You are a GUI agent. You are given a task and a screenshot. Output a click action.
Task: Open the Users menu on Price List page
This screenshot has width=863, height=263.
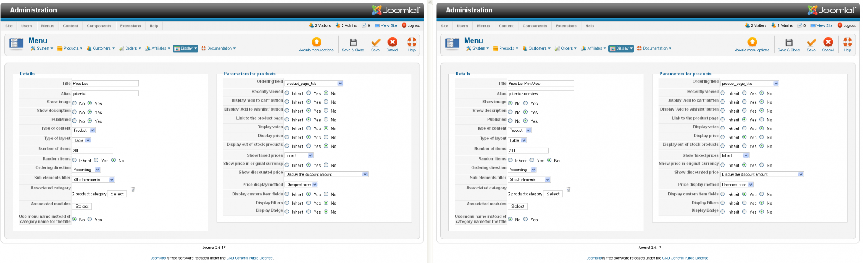27,26
